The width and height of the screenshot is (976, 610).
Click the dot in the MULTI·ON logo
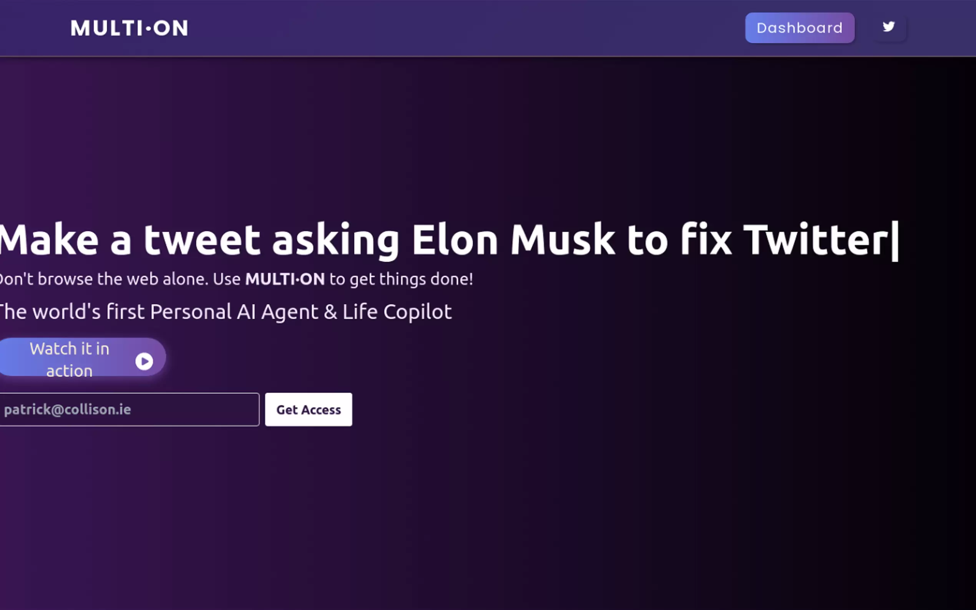[x=148, y=28]
